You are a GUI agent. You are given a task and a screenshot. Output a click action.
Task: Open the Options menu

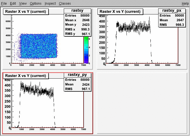pyautogui.click(x=36, y=3)
